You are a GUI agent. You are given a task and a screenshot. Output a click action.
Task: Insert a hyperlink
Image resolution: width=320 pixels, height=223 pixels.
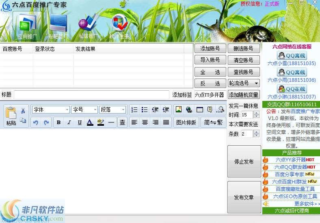click(x=189, y=109)
